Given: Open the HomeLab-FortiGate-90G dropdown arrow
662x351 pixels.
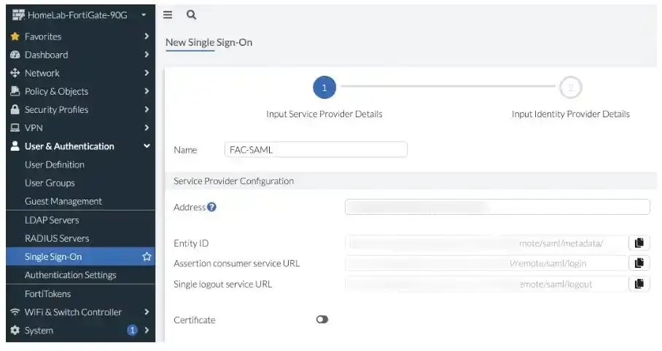Looking at the screenshot, I should coord(144,15).
